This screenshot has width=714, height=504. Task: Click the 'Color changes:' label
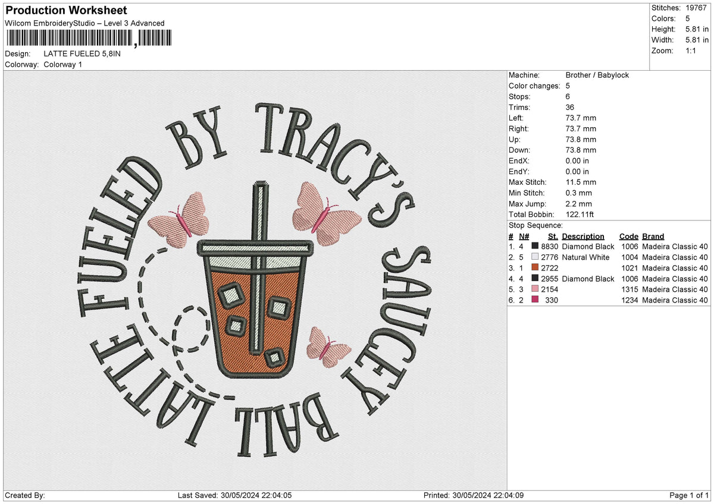pos(534,86)
